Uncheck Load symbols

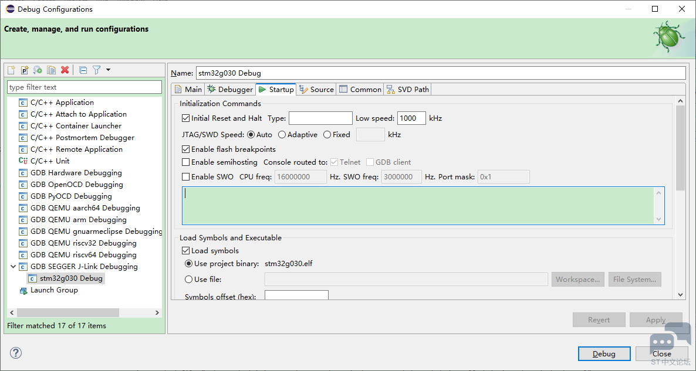186,251
